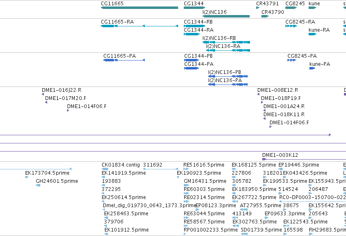Select the CG11665 gene bar

coord(139,8)
